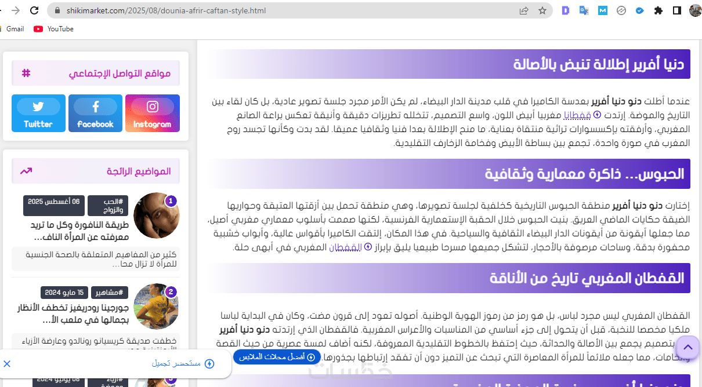Open the blue M extension
Screen dimensions: 702x387
603,10
